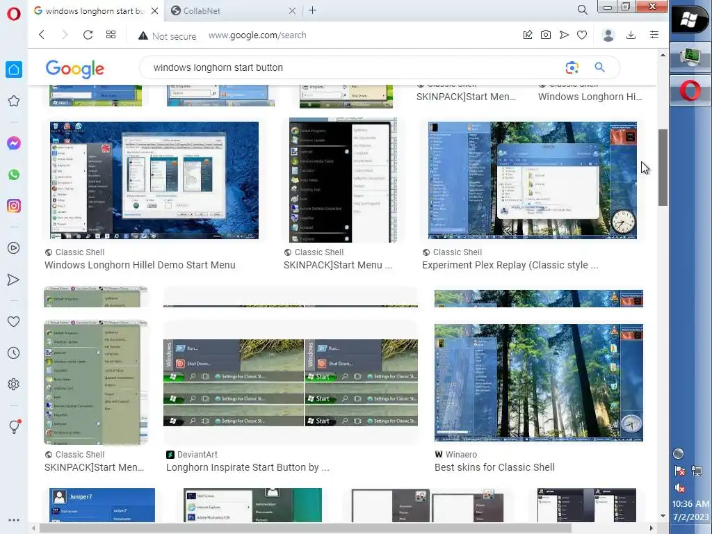
Task: Open Messenger in Opera sidebar
Action: [14, 143]
